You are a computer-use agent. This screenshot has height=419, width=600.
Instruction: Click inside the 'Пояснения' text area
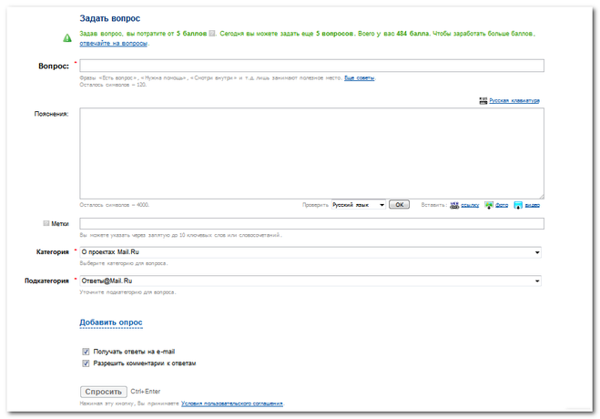[x=311, y=153]
